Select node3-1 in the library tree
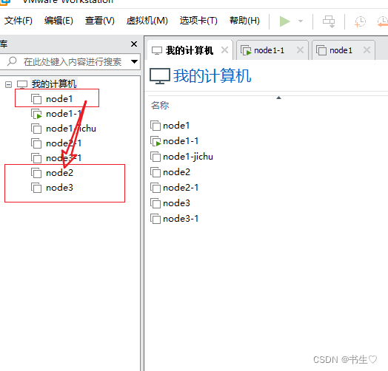The width and height of the screenshot is (388, 371). [x=64, y=158]
